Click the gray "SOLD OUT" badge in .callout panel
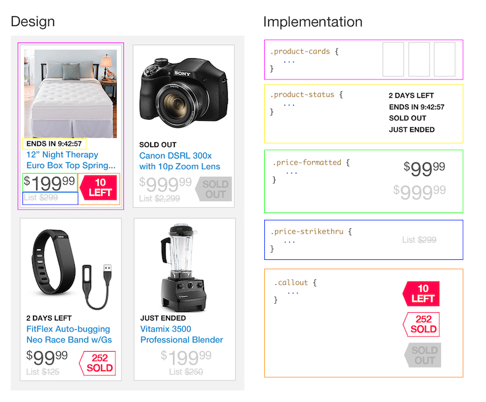The width and height of the screenshot is (486, 402). pos(423,355)
